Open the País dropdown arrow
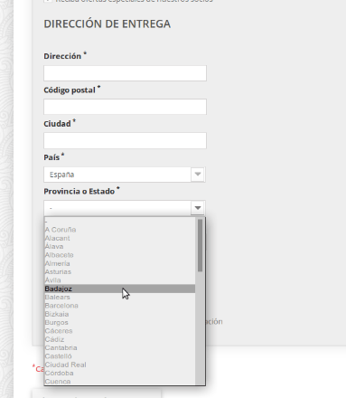Screen dimensions: 346x398 [x=198, y=175]
